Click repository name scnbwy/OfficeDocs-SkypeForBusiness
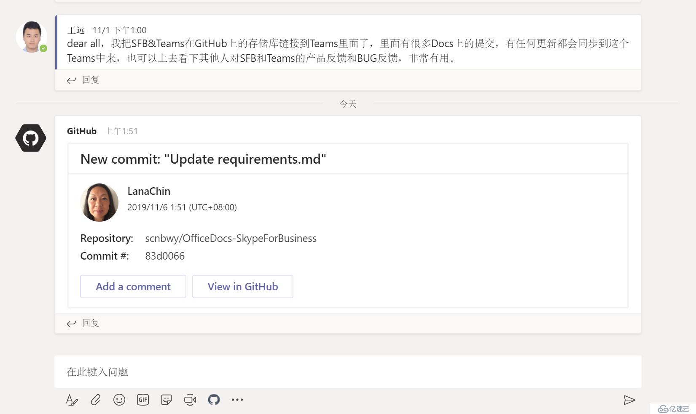The height and width of the screenshot is (414, 696). [231, 238]
